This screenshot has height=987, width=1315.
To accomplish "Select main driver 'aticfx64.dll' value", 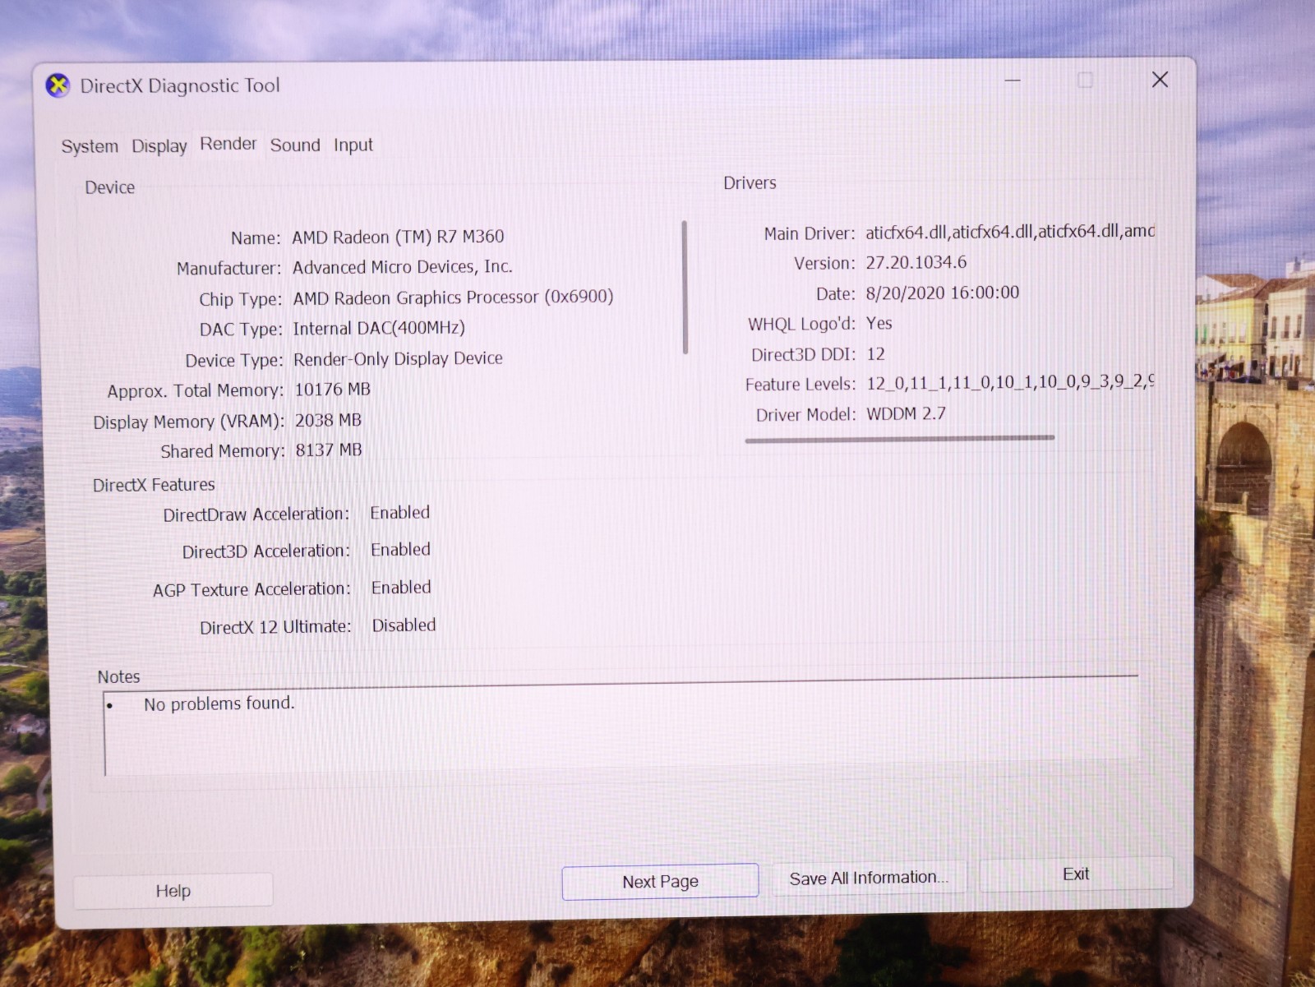I will point(1010,232).
